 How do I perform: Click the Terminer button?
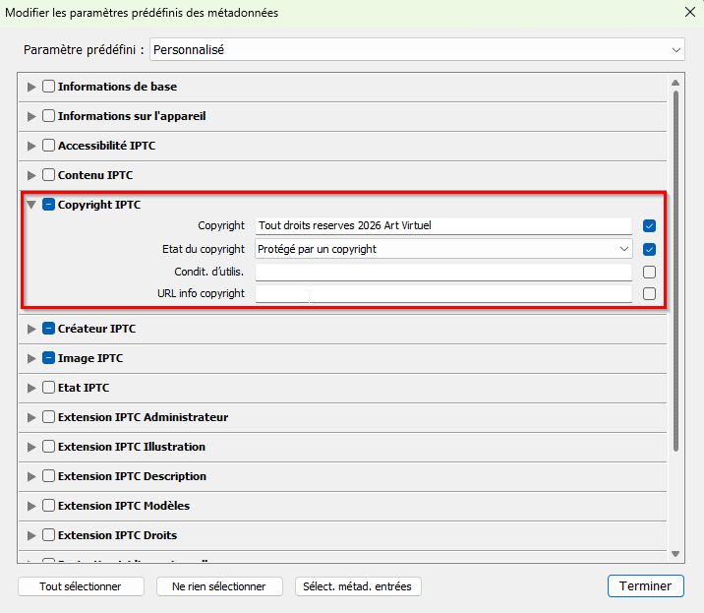coord(645,585)
